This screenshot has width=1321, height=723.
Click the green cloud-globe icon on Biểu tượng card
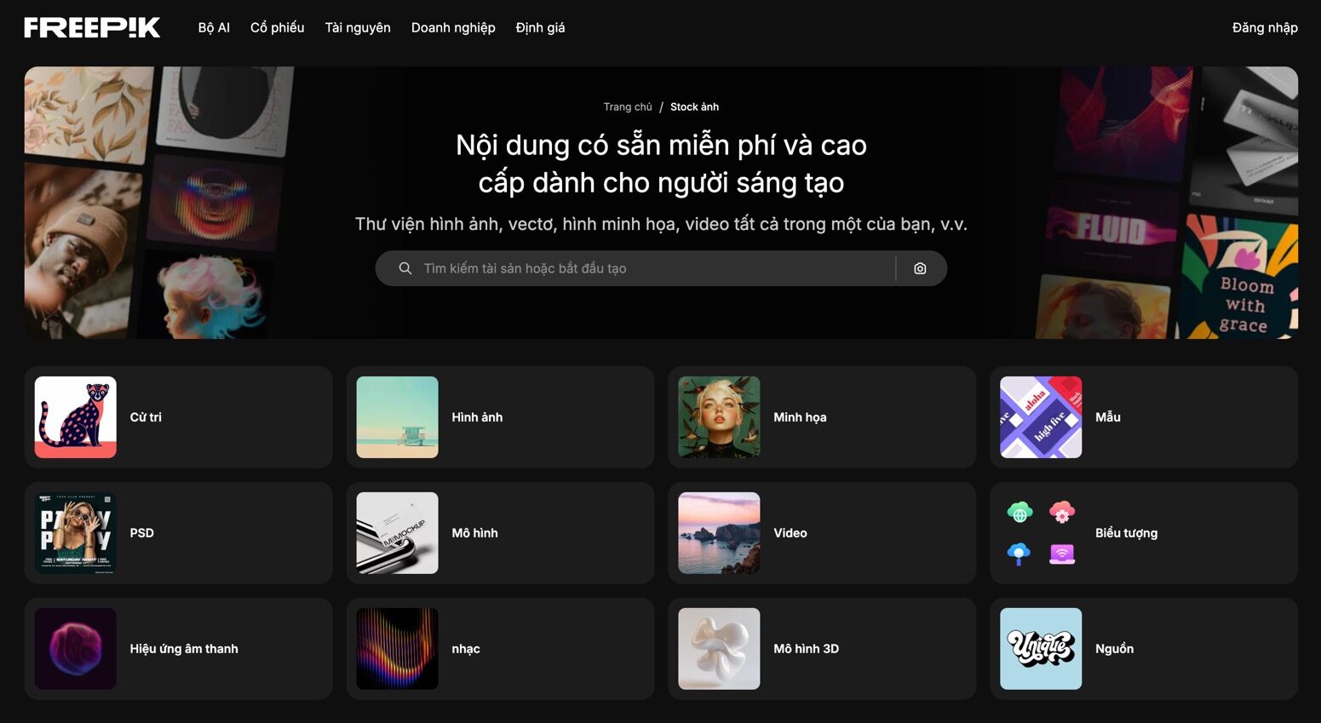coord(1019,512)
